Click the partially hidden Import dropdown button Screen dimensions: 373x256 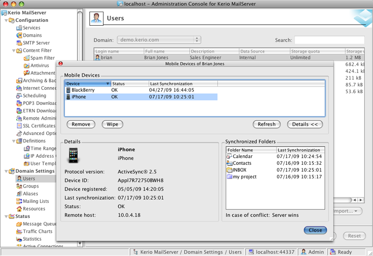coord(348,211)
